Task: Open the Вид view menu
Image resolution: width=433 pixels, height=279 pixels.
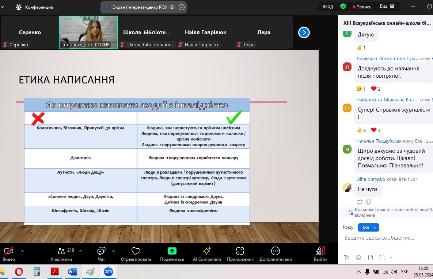Action: [387, 7]
